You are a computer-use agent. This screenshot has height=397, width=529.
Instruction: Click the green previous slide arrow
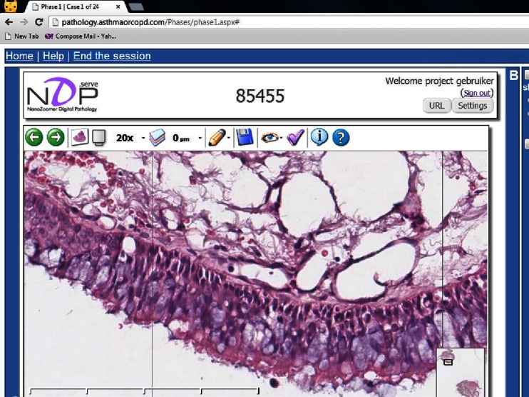point(34,137)
